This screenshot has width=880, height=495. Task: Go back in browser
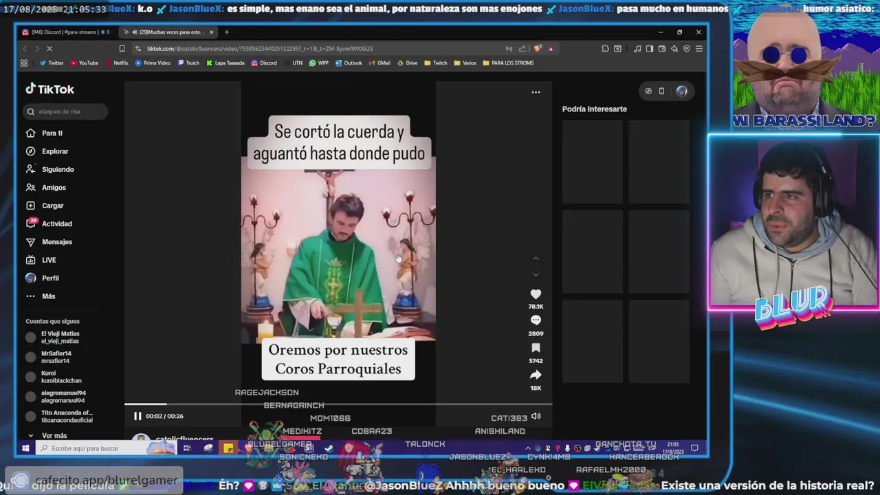point(25,49)
